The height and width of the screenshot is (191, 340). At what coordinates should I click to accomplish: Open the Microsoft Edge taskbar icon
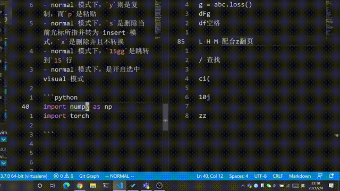[66, 186]
